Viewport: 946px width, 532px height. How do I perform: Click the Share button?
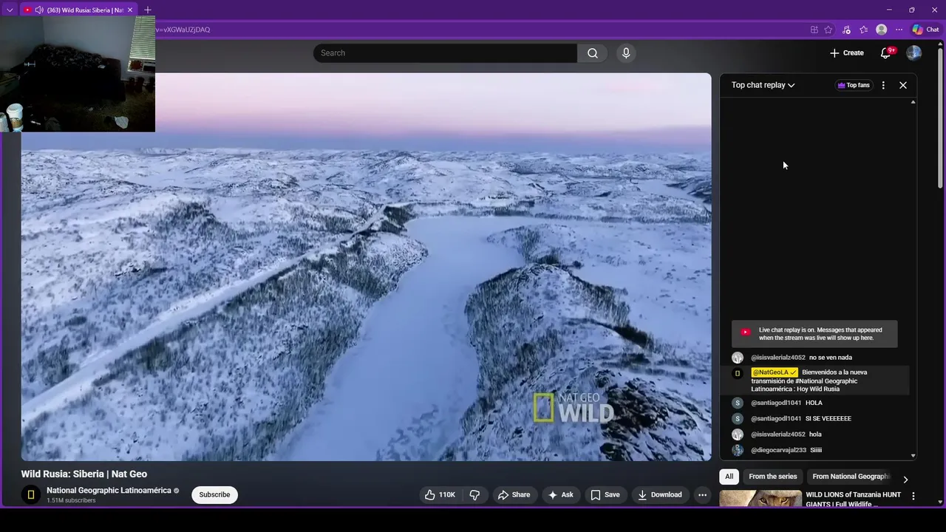(514, 495)
